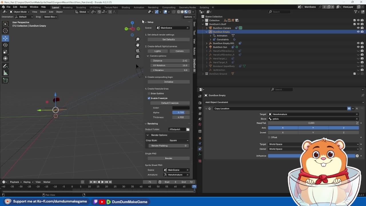Click the Default Freestyle button

pos(170,103)
